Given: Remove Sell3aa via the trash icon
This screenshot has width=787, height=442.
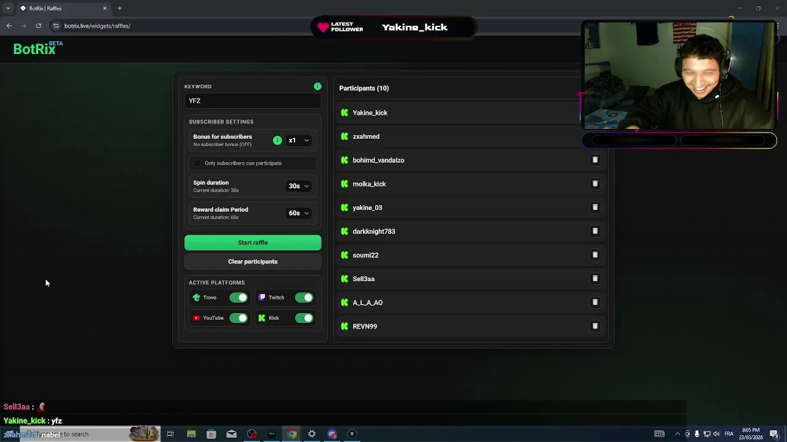Looking at the screenshot, I should (x=595, y=279).
